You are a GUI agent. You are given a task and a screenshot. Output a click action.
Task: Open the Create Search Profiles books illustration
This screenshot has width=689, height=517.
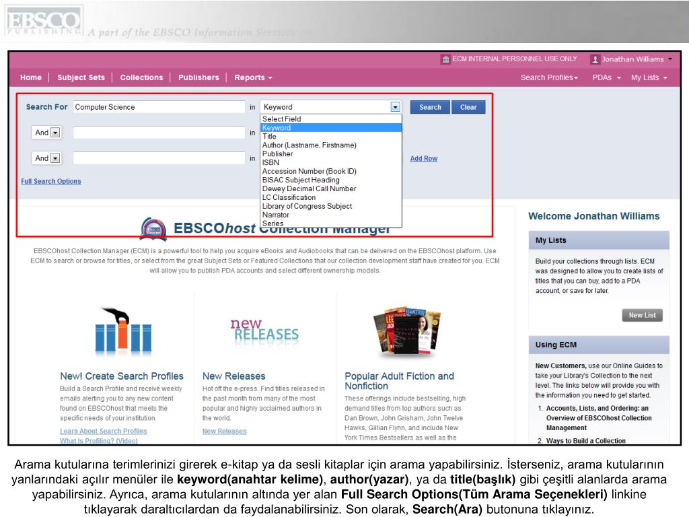point(123,331)
